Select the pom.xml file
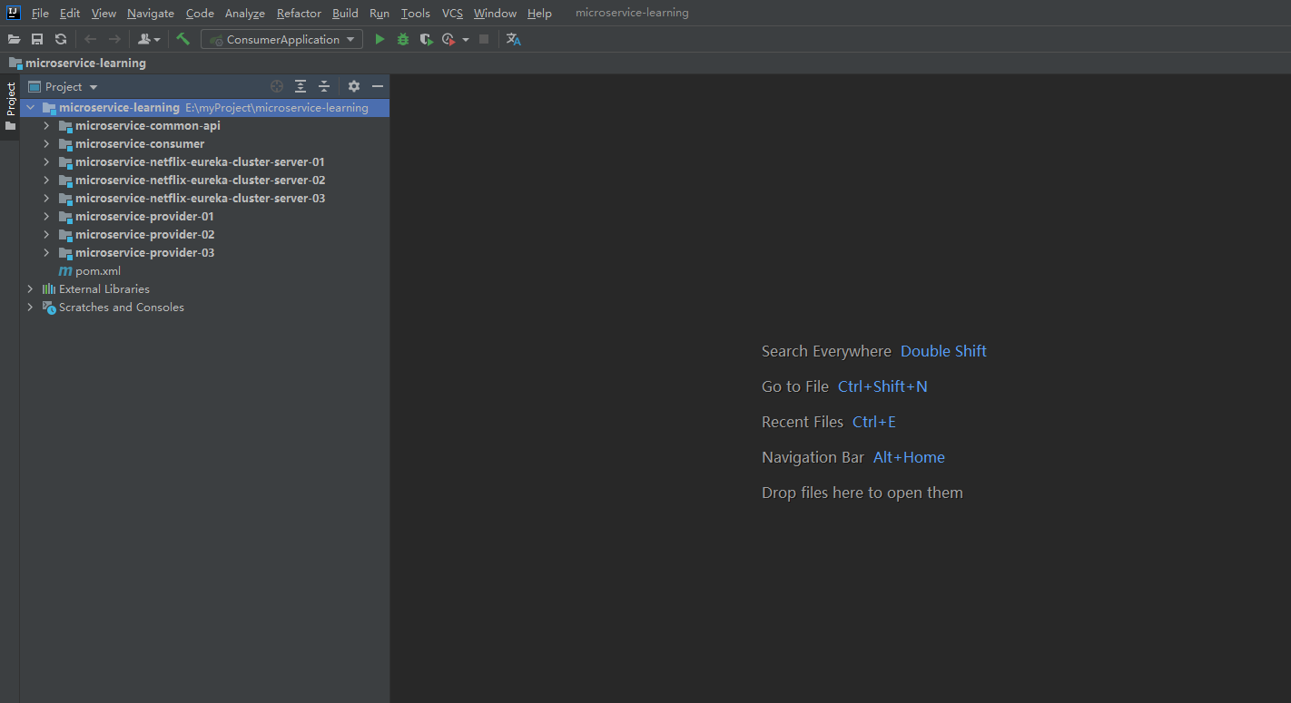Screen dimensions: 1291x703 click(98, 270)
